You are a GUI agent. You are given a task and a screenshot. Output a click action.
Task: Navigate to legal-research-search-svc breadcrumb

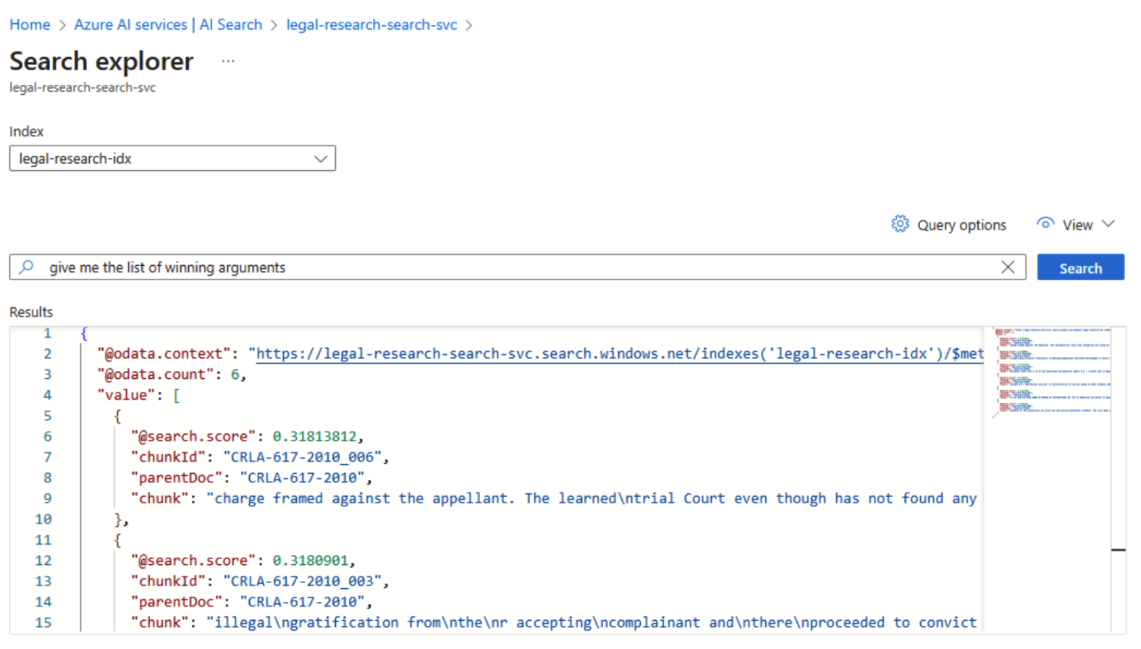tap(371, 25)
